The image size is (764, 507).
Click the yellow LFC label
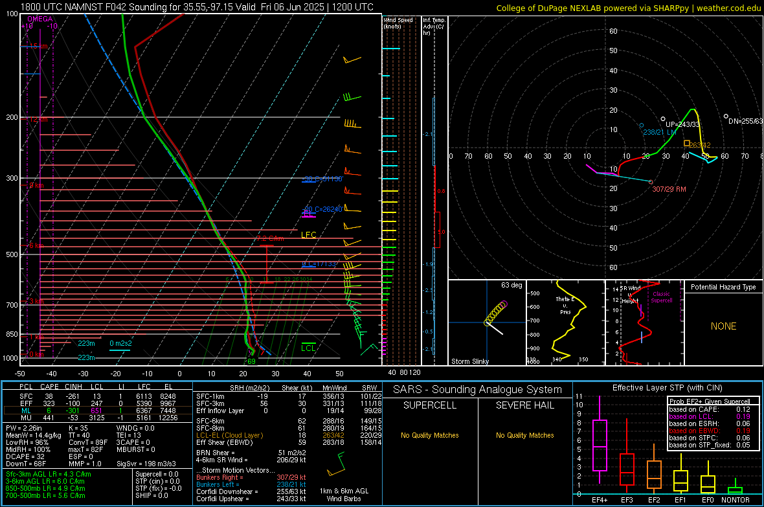(x=308, y=235)
